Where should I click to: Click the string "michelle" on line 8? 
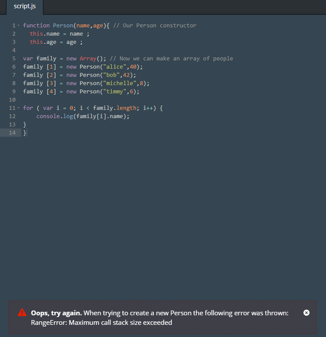point(120,83)
